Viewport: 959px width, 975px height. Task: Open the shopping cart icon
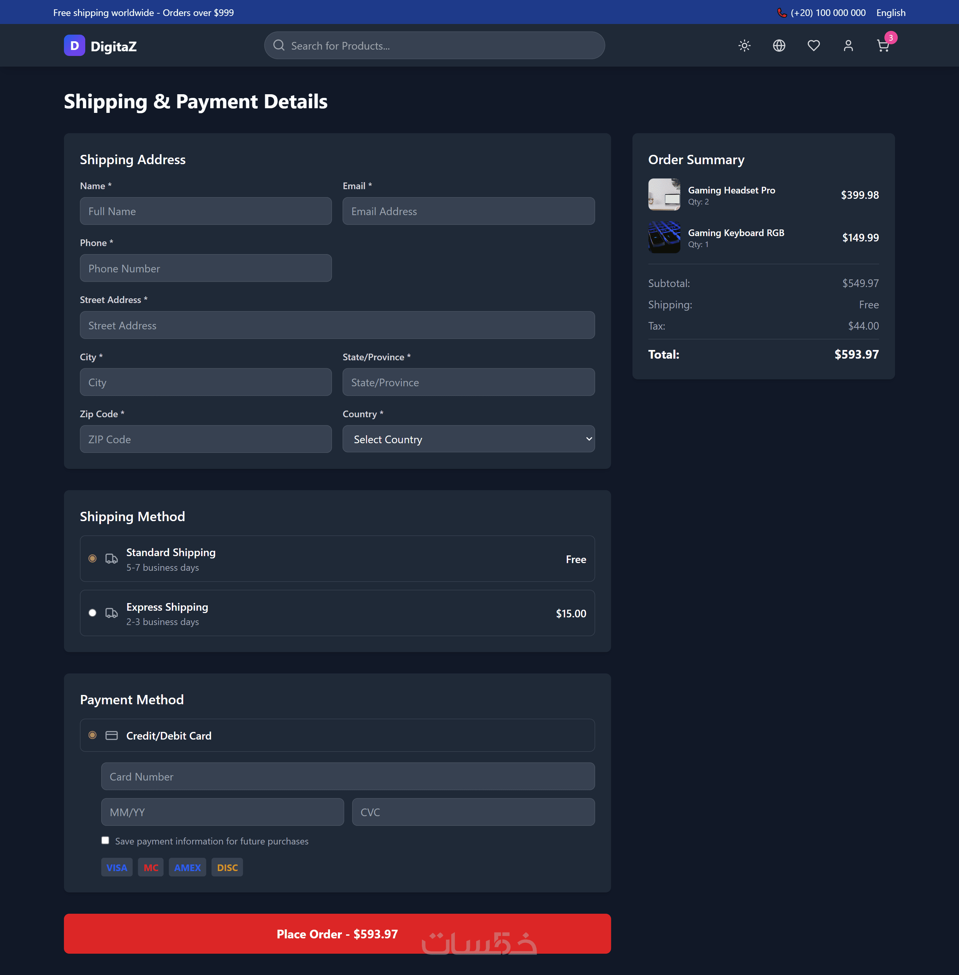click(882, 46)
